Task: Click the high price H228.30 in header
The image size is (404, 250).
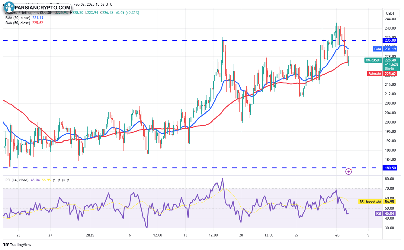Action: 77,13
